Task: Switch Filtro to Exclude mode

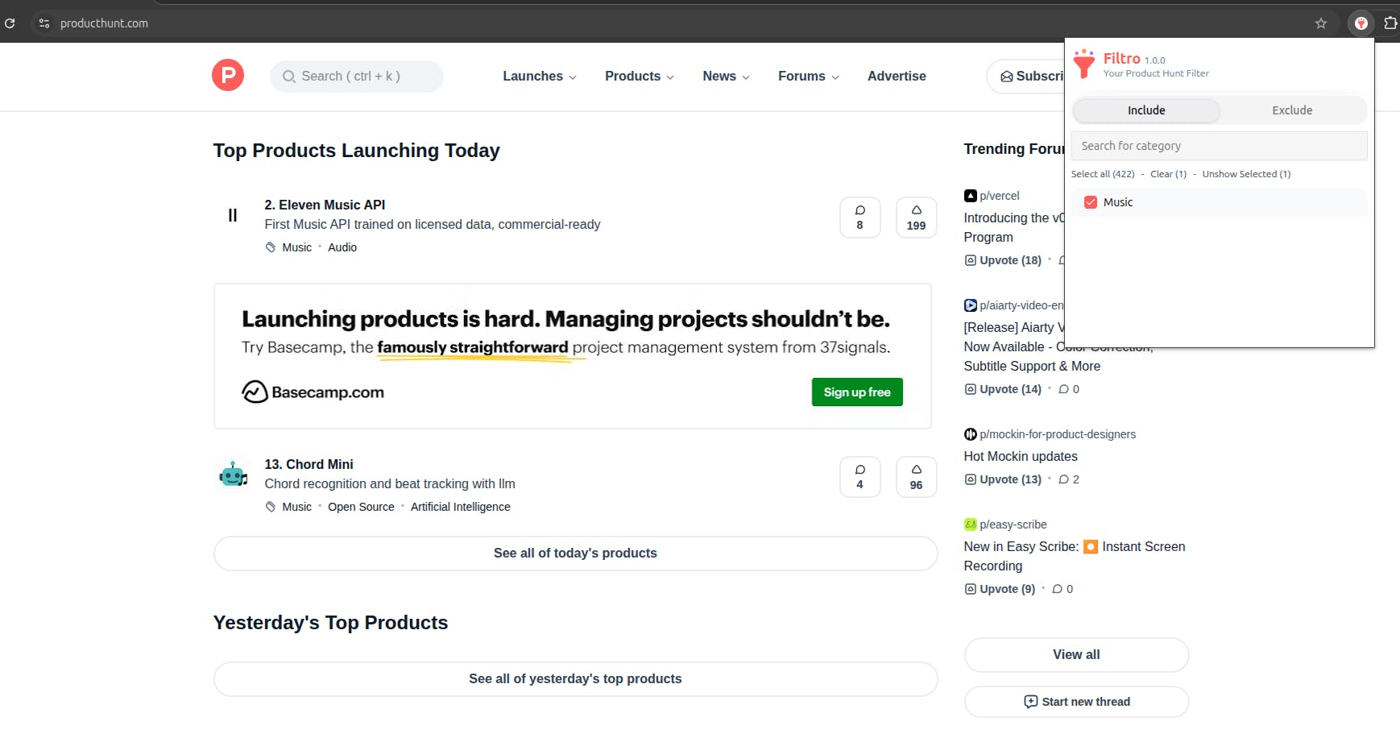Action: pos(1292,110)
